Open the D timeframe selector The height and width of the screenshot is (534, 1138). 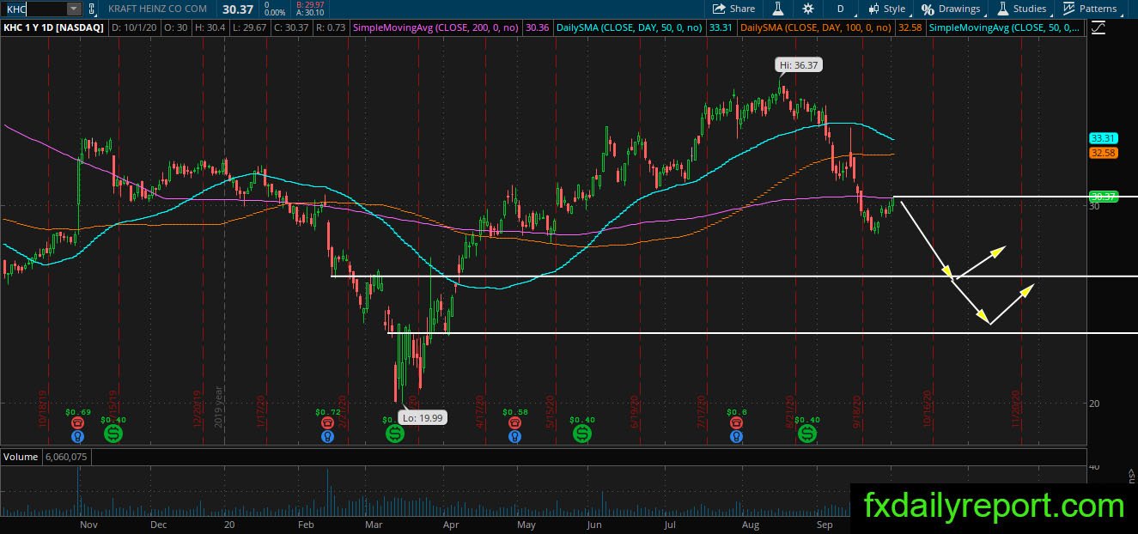pyautogui.click(x=840, y=9)
